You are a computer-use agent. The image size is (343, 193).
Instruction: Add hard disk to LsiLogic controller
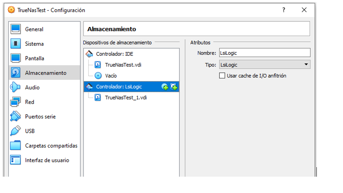click(x=174, y=87)
